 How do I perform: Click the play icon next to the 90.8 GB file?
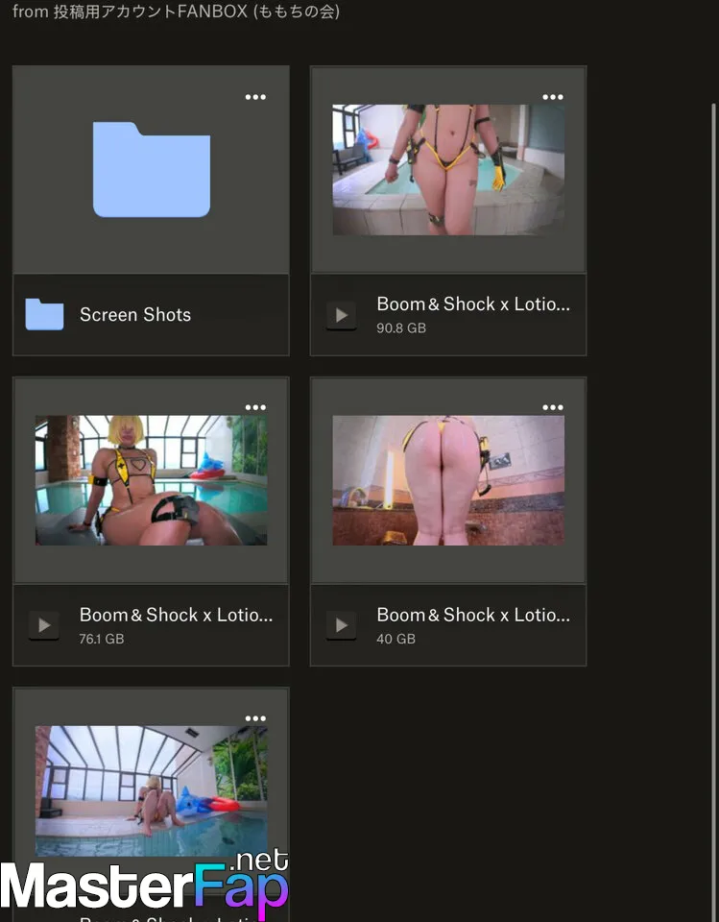tap(341, 315)
